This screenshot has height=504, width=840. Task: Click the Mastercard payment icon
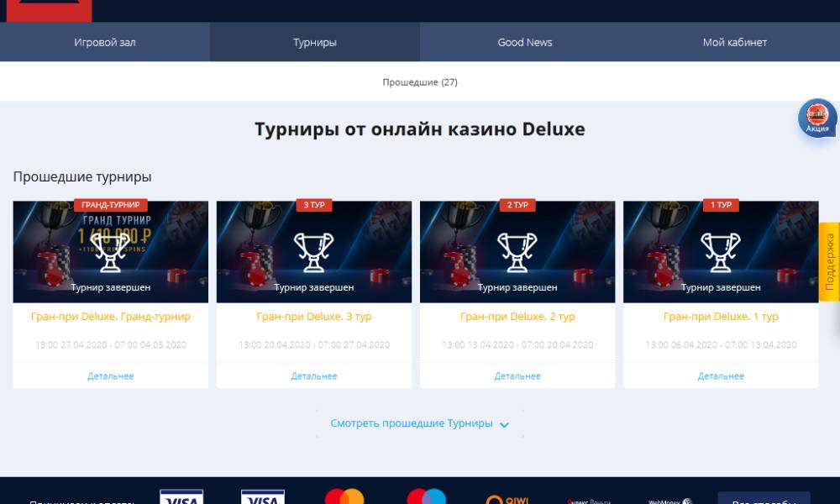[344, 496]
